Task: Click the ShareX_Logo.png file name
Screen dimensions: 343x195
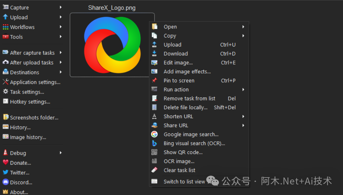Action: pos(112,8)
